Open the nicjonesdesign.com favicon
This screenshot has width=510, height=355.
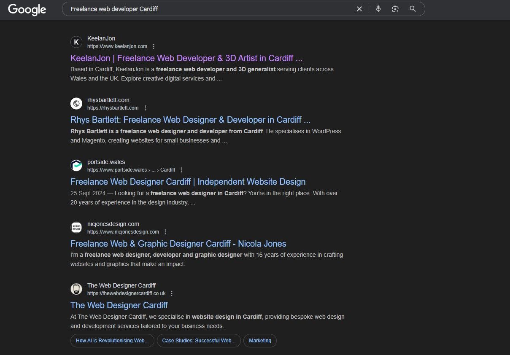tap(76, 228)
